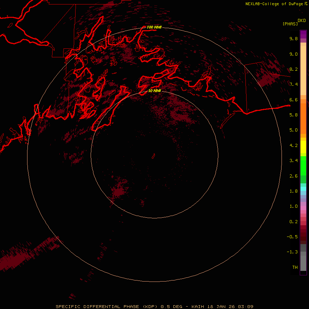Select the 9.0 scale value
Screen dimensions: 309x309
(294, 54)
